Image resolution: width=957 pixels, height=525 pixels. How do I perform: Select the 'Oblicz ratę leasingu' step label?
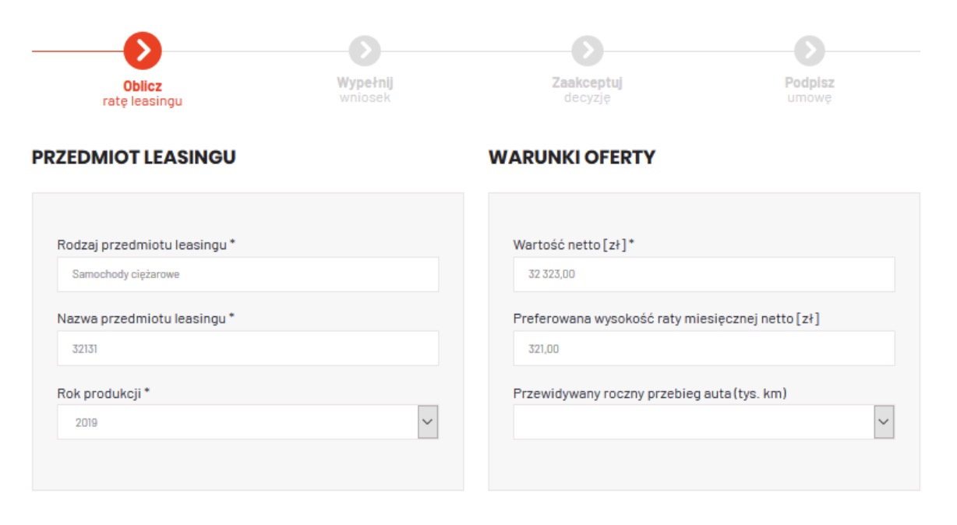[x=143, y=93]
